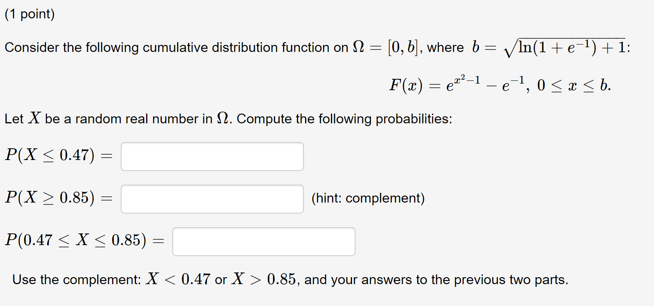Click the answer field for P(X ≤ 0.47)
This screenshot has width=654, height=306.
[212, 157]
